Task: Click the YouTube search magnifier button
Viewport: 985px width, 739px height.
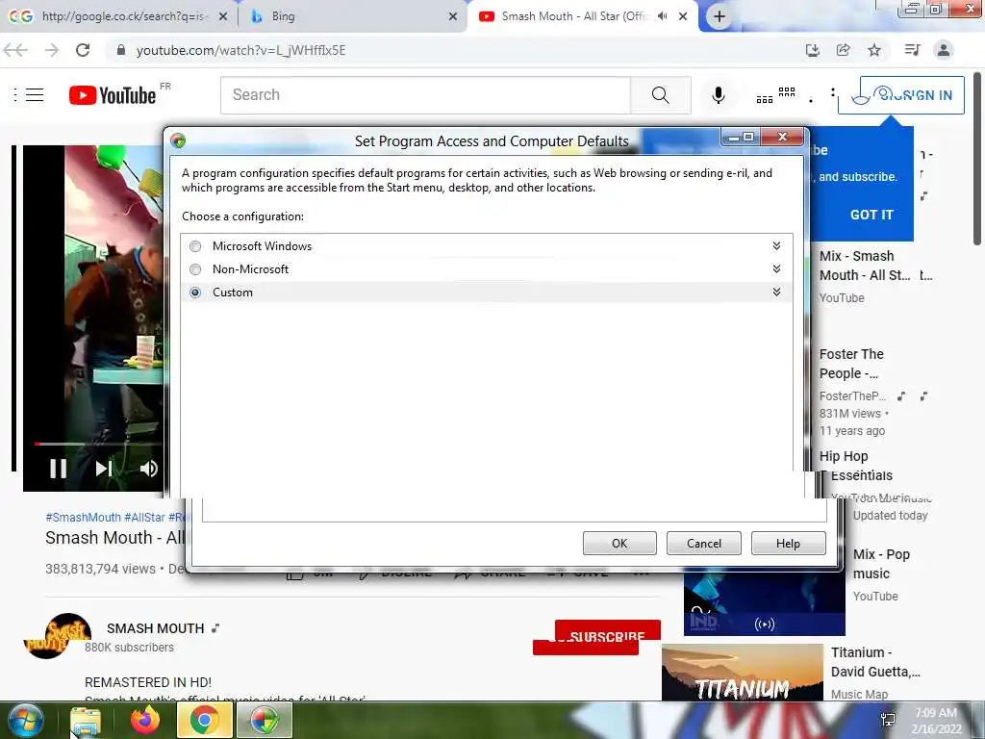Action: (x=660, y=95)
